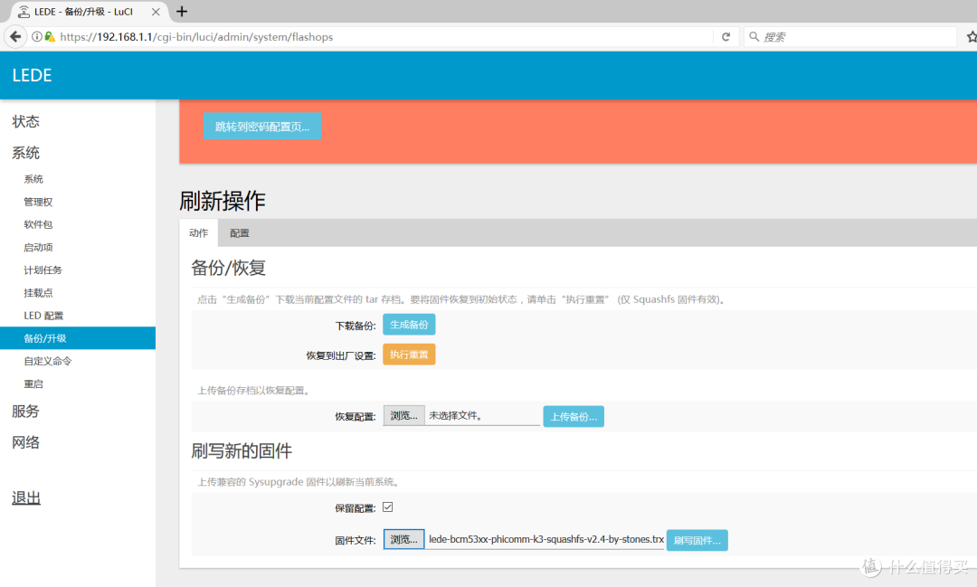Click 跳转到密码配置页 button
This screenshot has width=977, height=587.
(262, 127)
